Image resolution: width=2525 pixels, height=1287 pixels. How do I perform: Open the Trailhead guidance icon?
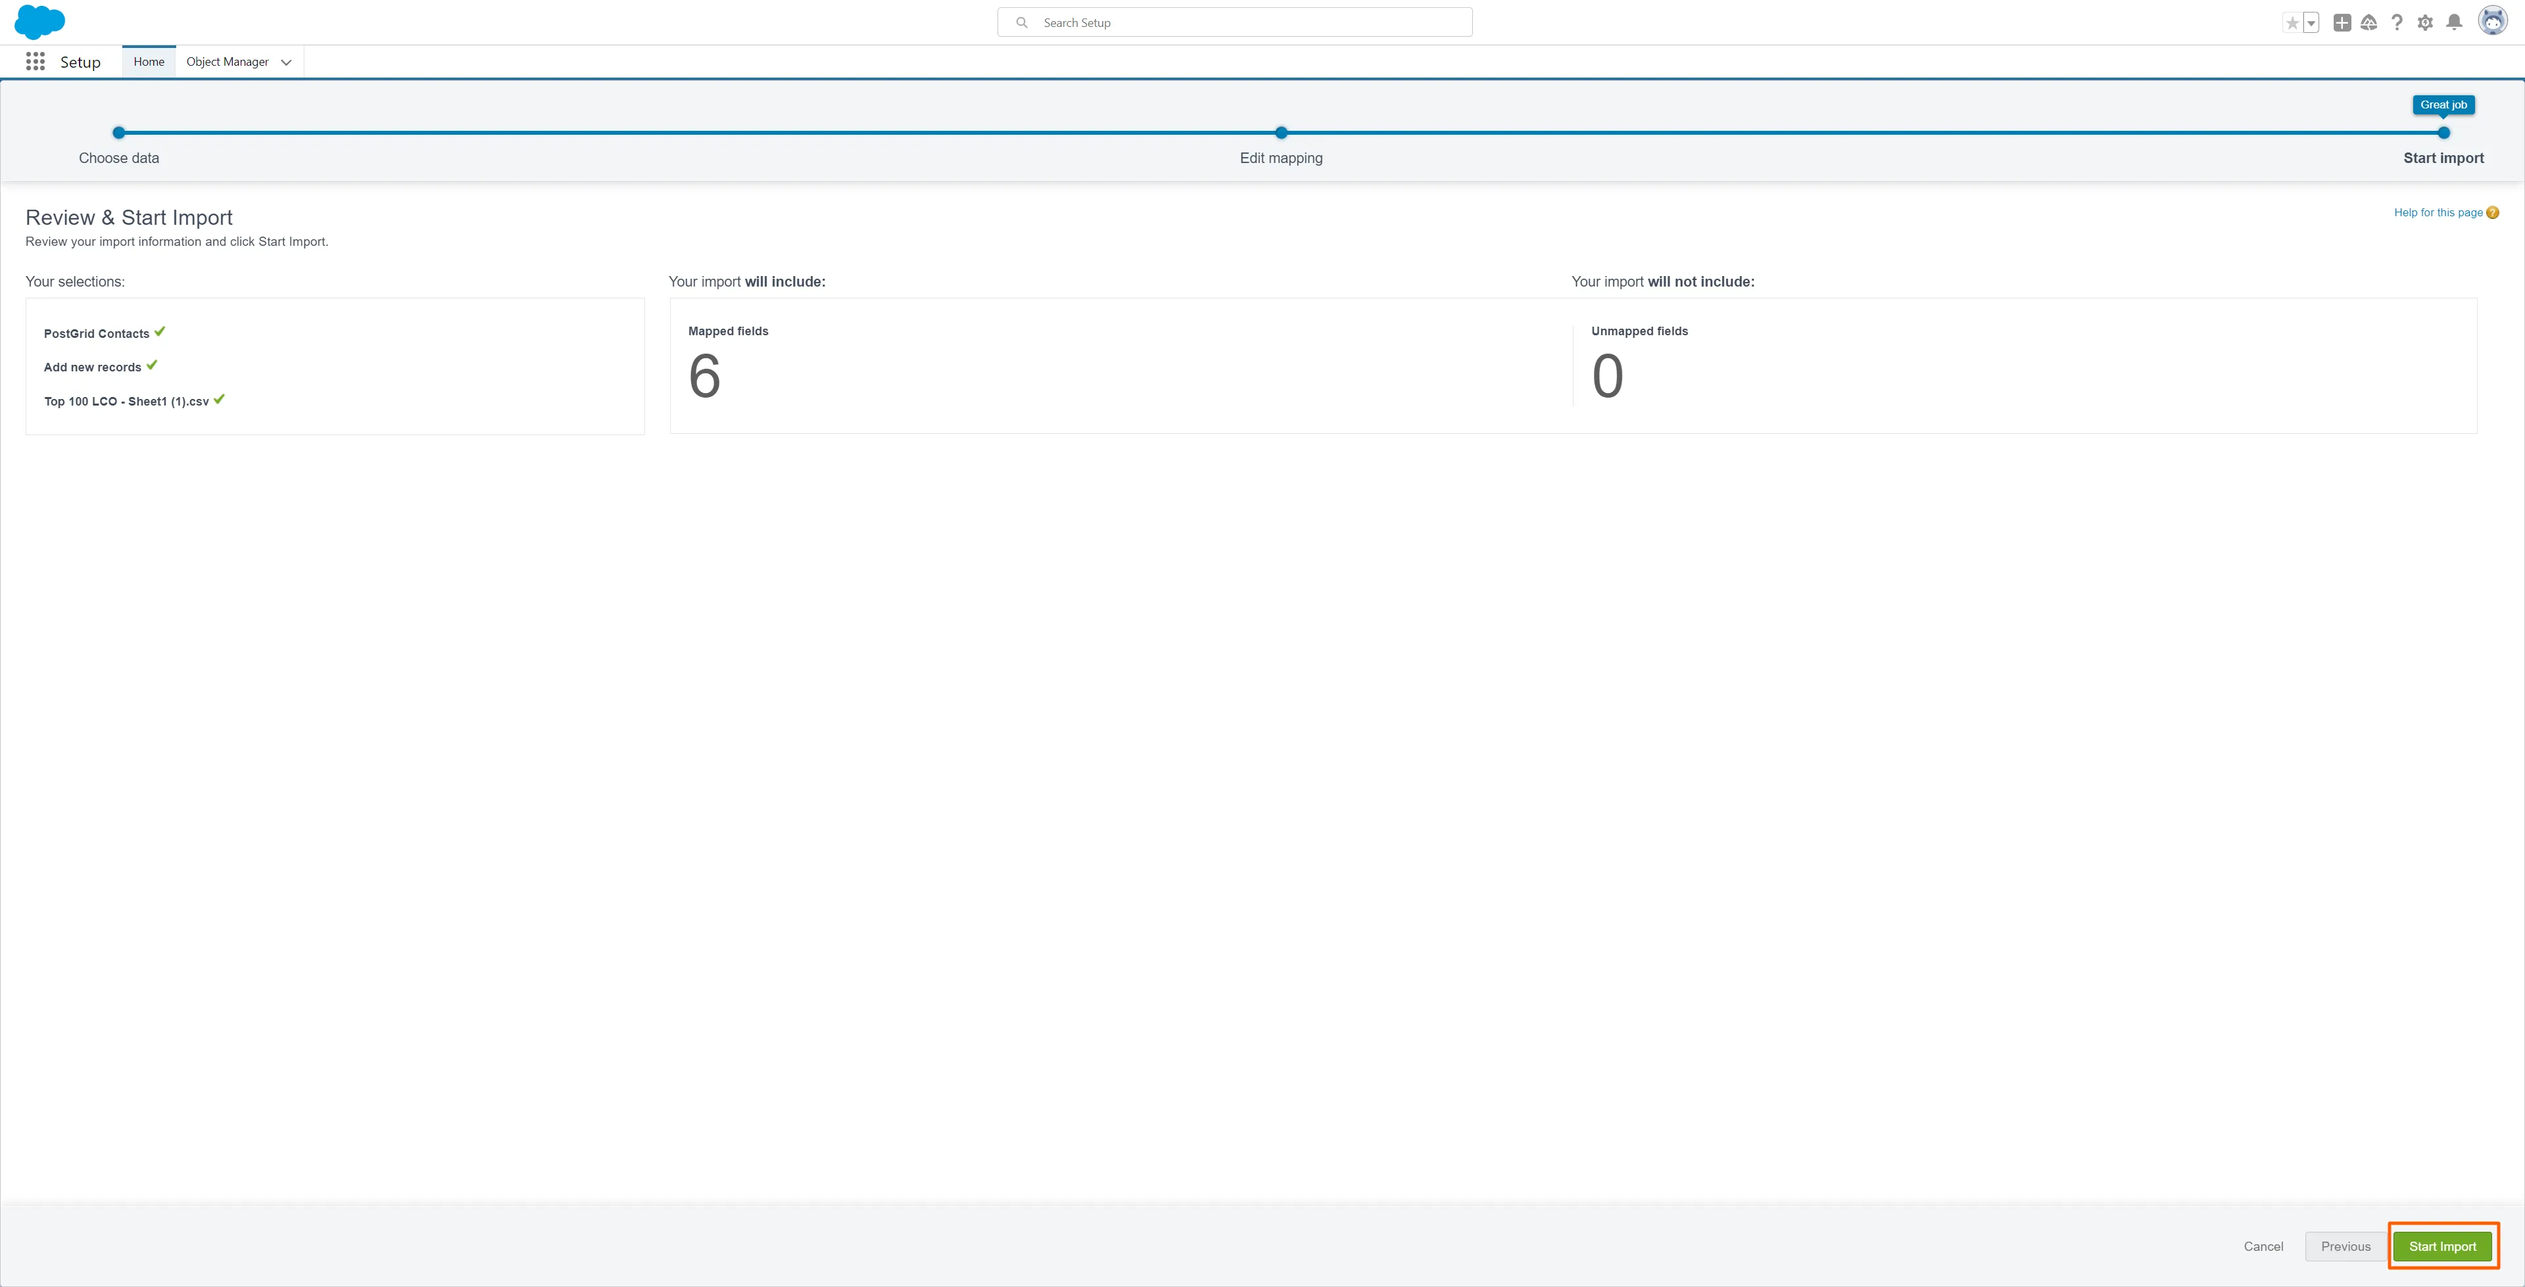click(2369, 22)
